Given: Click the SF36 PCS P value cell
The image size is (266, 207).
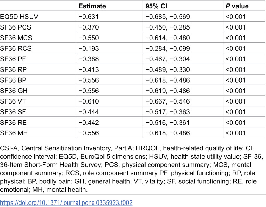Looking at the screenshot, I should [236, 27].
